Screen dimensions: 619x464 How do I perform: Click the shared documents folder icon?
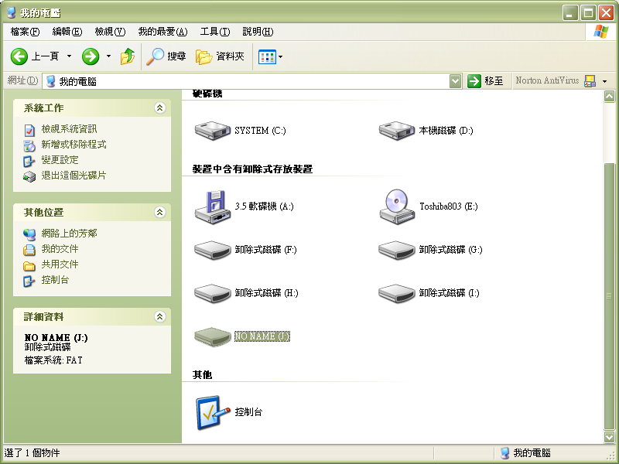click(x=29, y=265)
